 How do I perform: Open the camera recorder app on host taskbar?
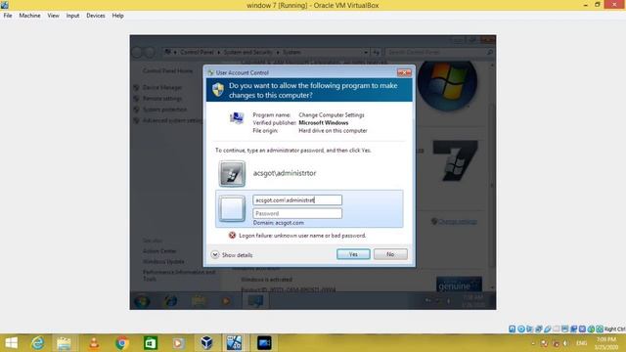[x=264, y=343]
